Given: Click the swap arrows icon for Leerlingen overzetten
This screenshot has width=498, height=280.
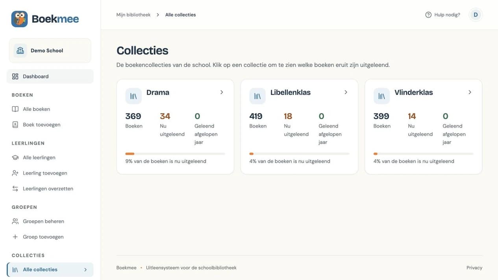Looking at the screenshot, I should [x=15, y=189].
